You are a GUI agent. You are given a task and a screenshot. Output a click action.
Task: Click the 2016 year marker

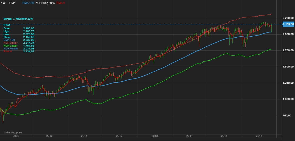(x=259, y=136)
